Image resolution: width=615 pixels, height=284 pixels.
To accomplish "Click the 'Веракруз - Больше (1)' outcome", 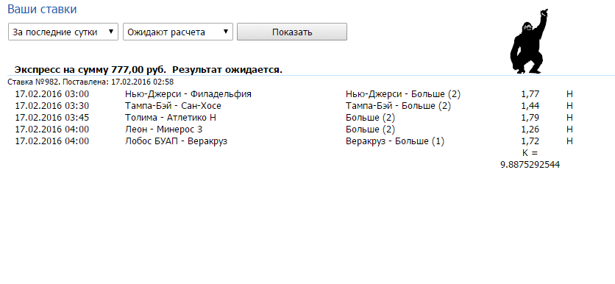I will 395,141.
